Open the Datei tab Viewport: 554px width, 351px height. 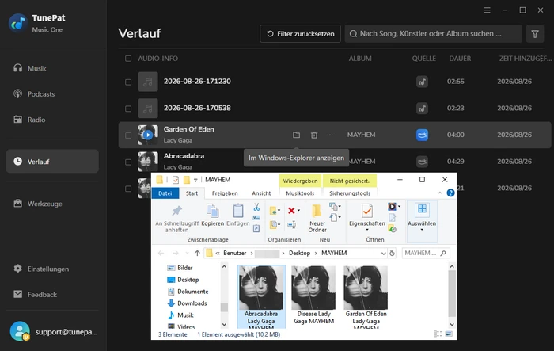165,193
